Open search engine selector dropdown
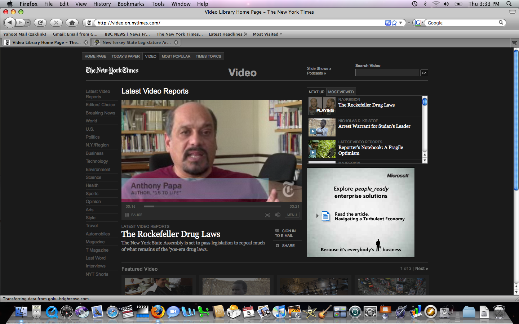This screenshot has width=519, height=324. click(x=419, y=23)
